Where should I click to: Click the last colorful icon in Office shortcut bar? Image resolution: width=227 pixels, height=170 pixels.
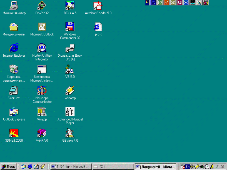coord(206,2)
